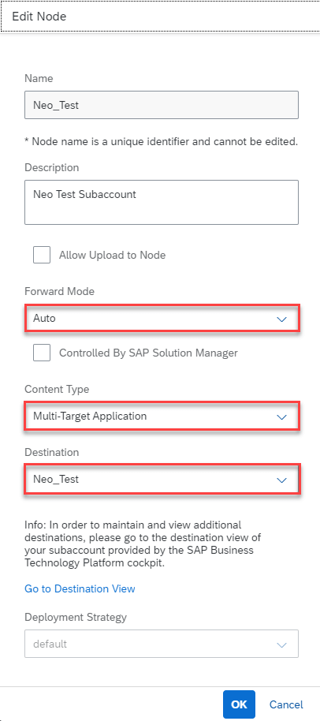Click the 'Controlled By SAP Solution Manager' label

(x=148, y=353)
